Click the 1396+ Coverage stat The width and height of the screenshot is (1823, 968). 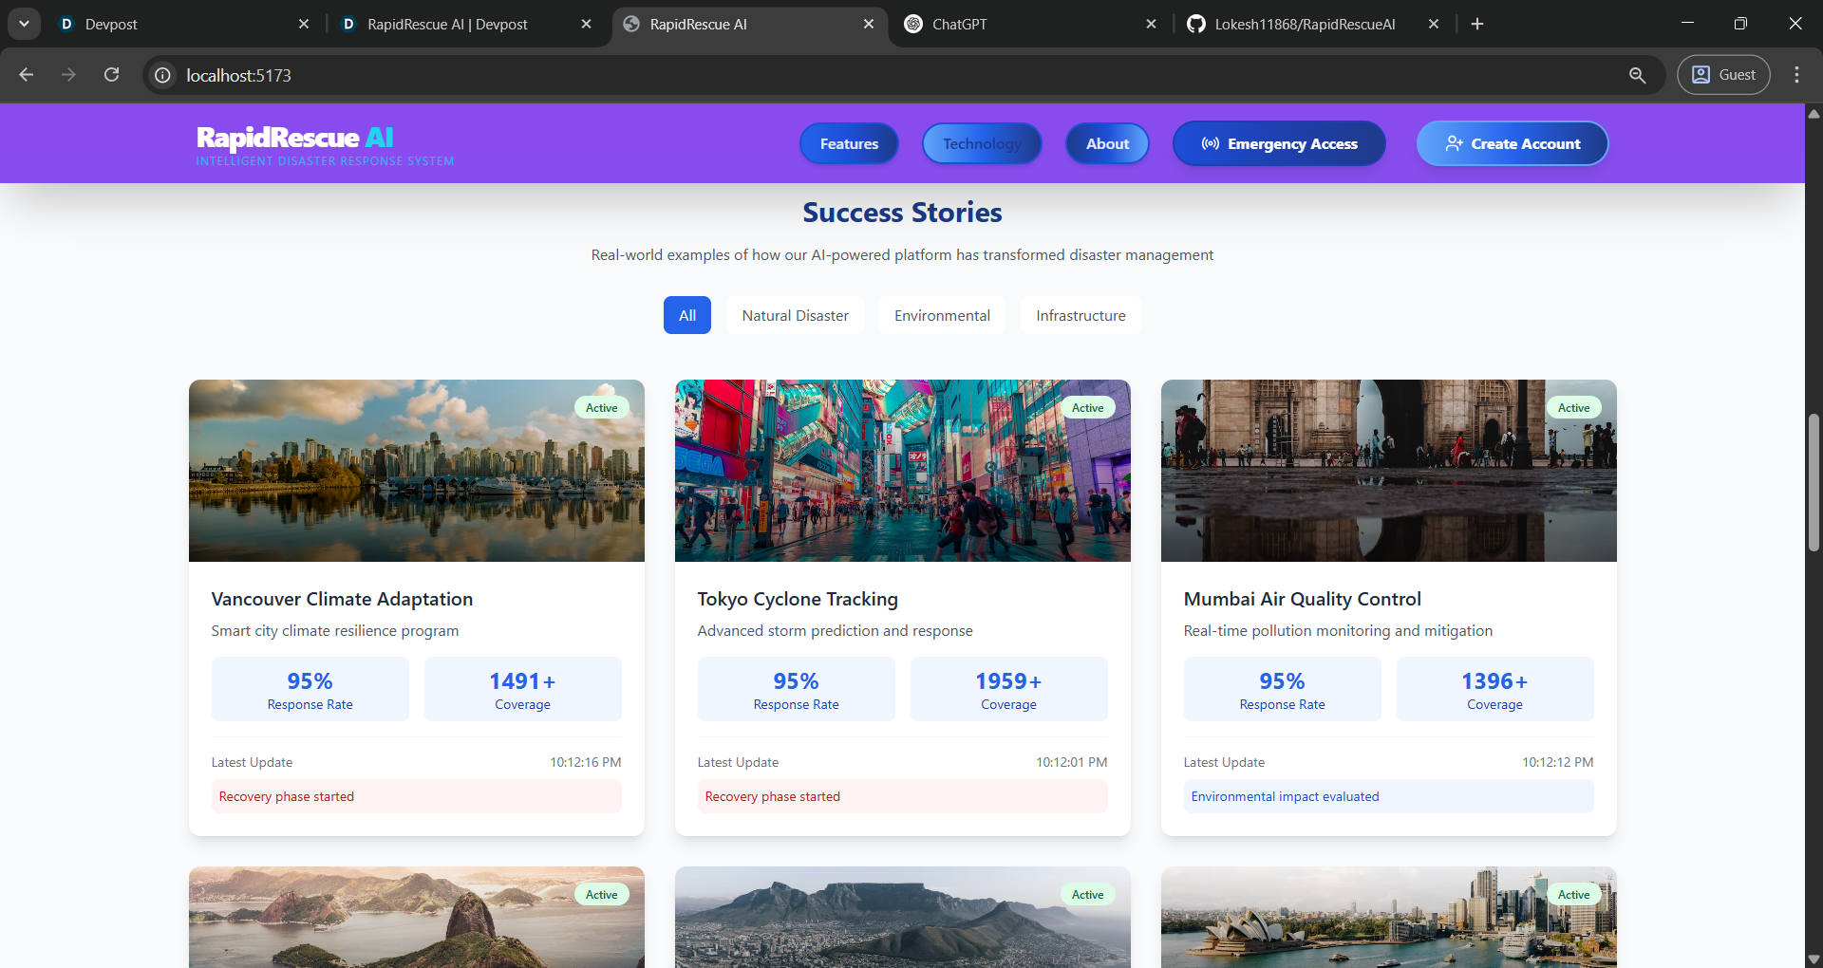point(1495,689)
